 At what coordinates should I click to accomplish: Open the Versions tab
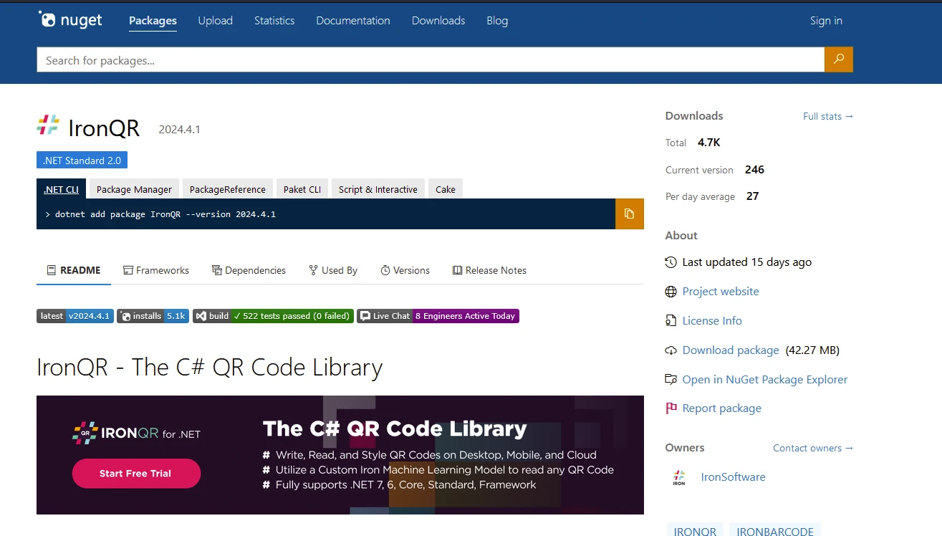point(405,270)
